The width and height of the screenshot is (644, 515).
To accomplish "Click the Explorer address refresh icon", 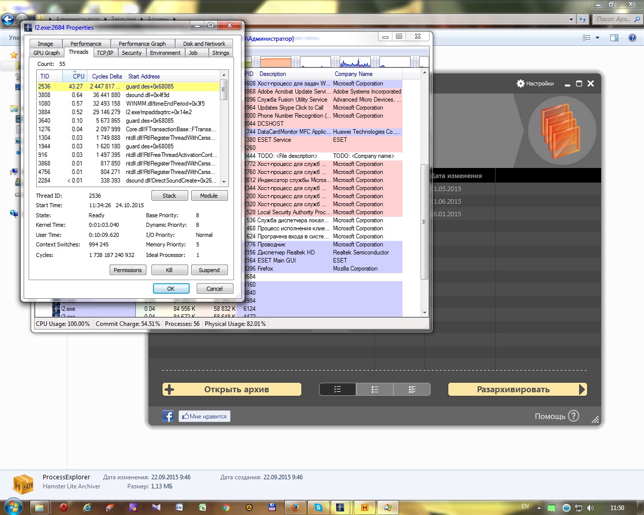I will pos(583,20).
